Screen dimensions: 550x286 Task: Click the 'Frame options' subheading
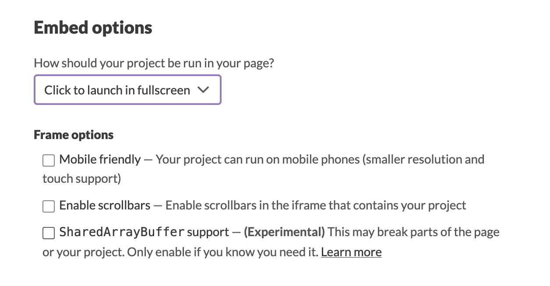(74, 135)
